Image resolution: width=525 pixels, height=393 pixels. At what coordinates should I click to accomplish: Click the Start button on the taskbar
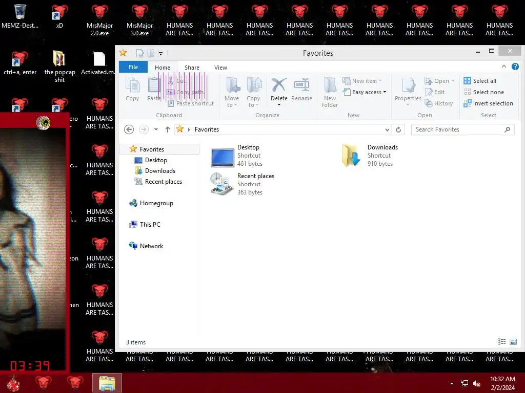[x=13, y=383]
